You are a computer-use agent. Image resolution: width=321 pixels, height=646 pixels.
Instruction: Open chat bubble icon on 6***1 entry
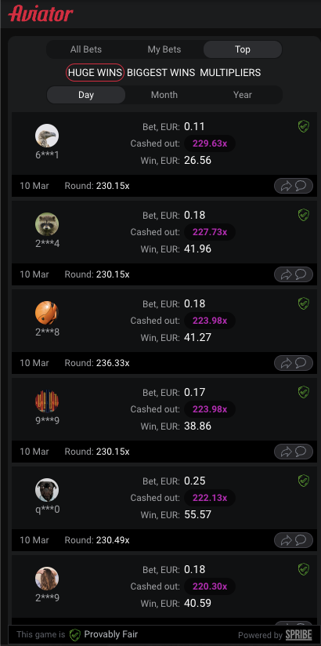[301, 186]
